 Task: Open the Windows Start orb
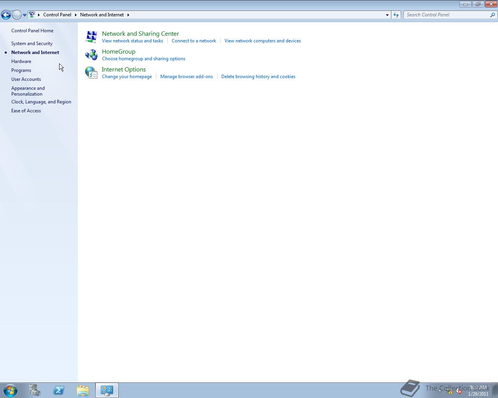[11, 390]
